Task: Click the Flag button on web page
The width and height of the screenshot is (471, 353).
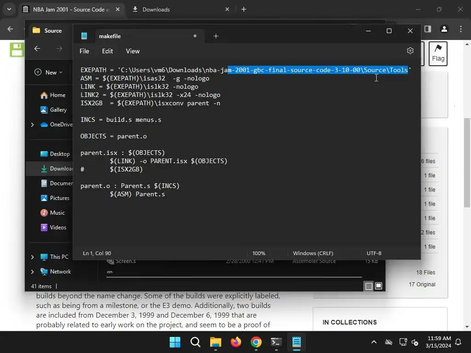Action: tap(438, 54)
